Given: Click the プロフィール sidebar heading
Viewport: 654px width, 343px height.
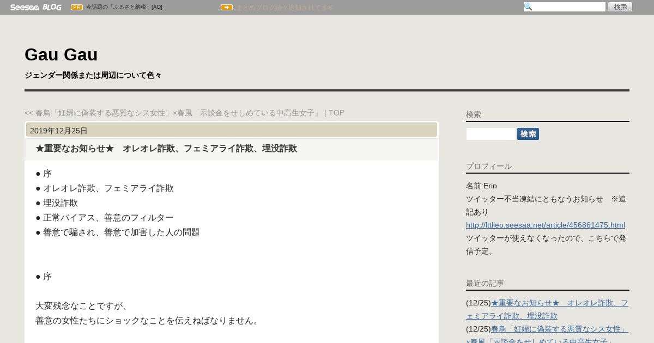Looking at the screenshot, I should [489, 166].
